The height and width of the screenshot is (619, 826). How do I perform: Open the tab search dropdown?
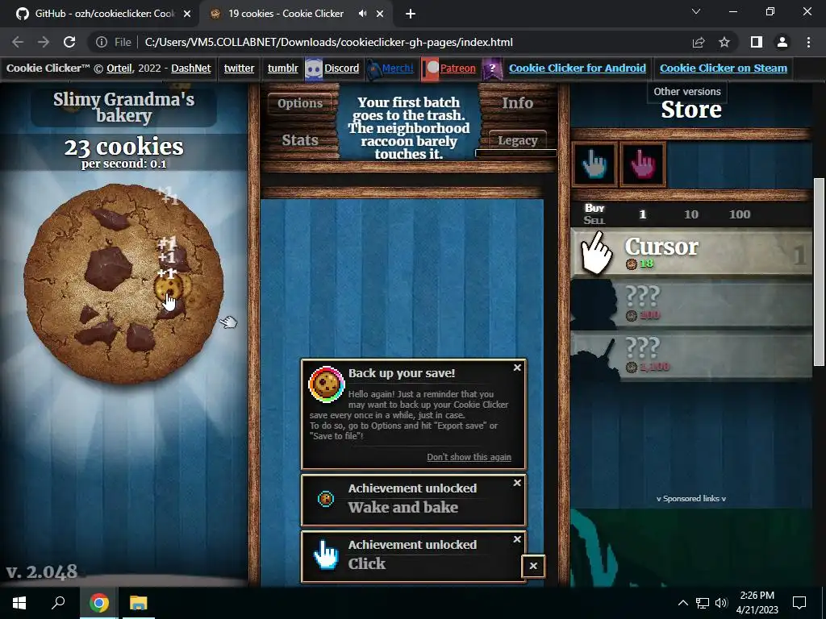(696, 11)
